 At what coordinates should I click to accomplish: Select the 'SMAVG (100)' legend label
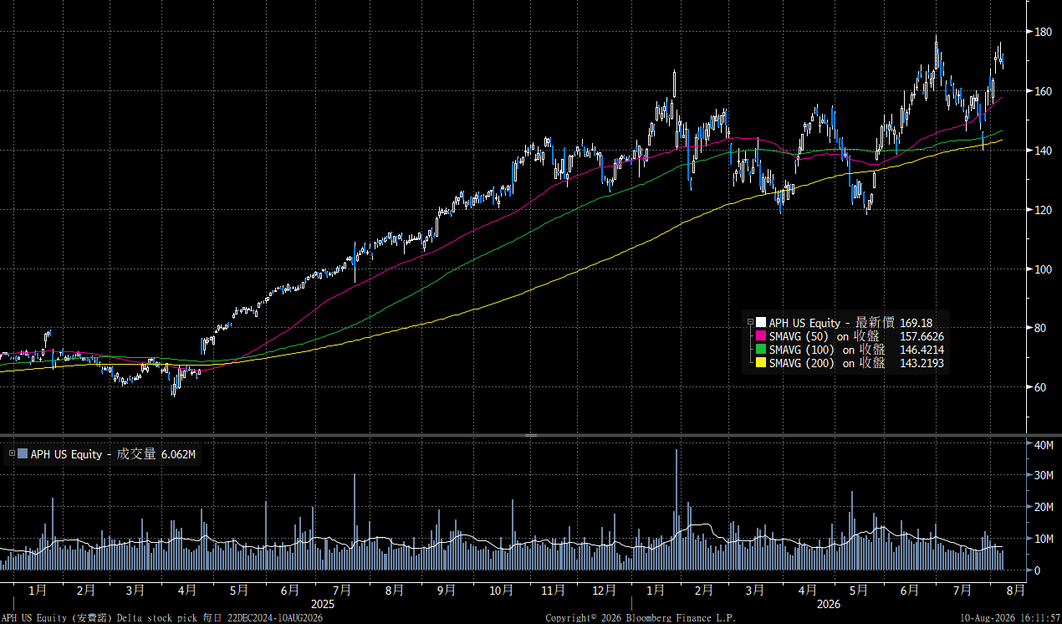click(x=801, y=350)
